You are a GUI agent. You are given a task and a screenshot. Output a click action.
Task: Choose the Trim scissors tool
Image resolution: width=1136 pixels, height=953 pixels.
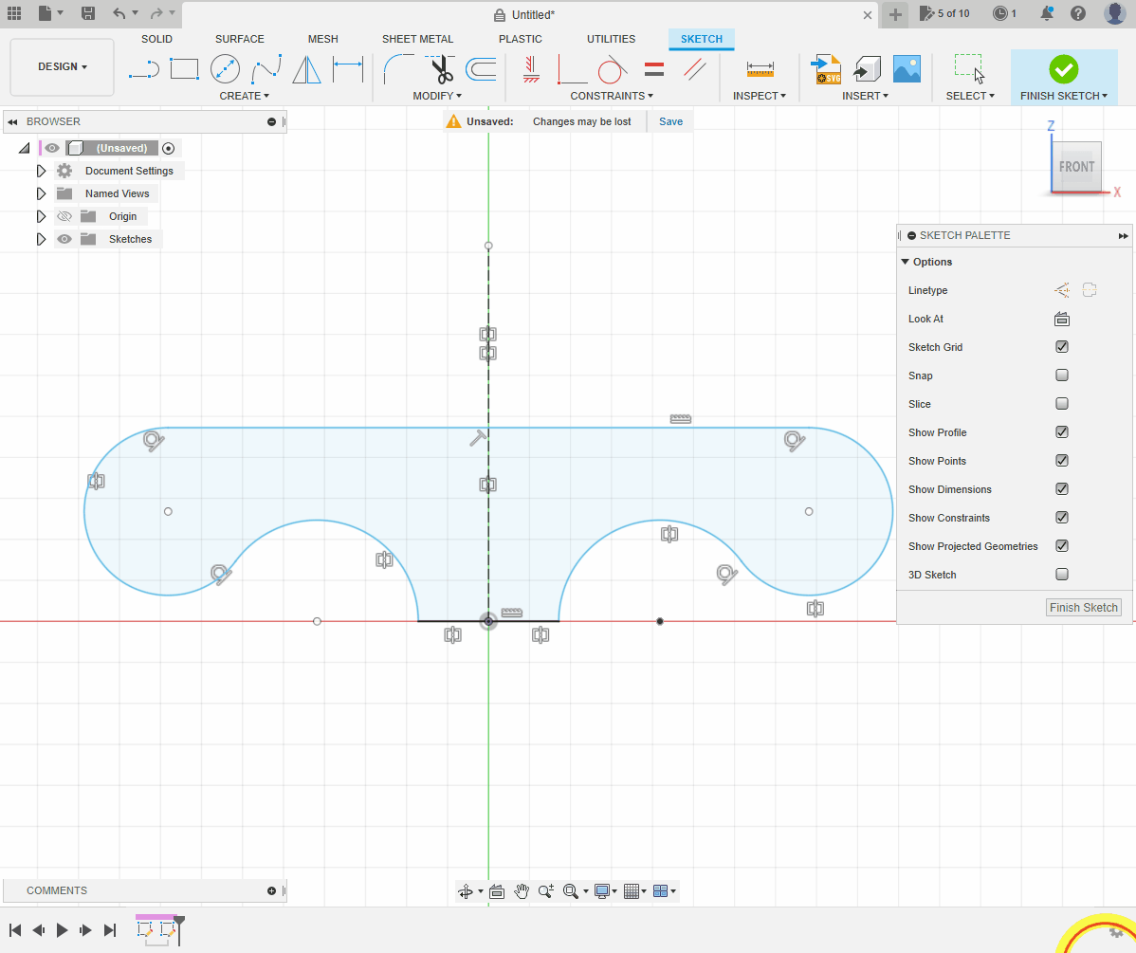[440, 68]
